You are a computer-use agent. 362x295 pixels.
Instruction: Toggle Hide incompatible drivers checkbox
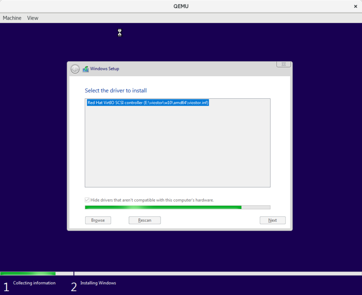pyautogui.click(x=87, y=200)
